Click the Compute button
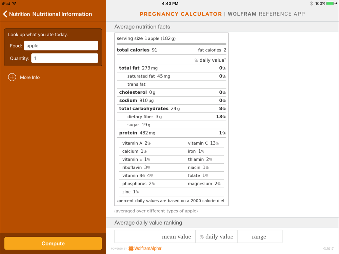The image size is (339, 254). [53, 244]
